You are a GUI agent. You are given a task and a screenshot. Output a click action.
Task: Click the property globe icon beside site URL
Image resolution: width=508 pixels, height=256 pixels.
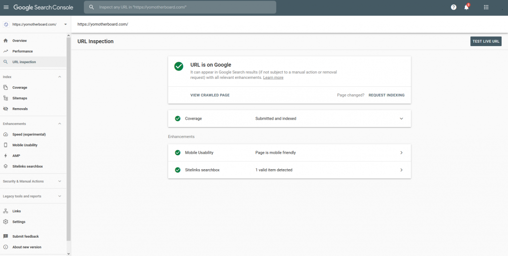coord(6,24)
